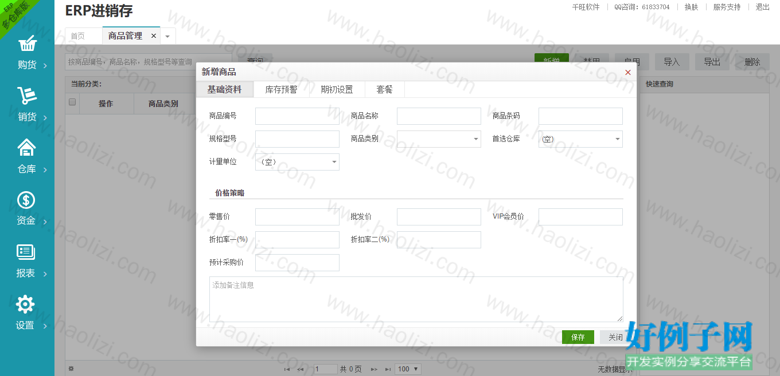Open the 报表 reports icon

(26, 252)
